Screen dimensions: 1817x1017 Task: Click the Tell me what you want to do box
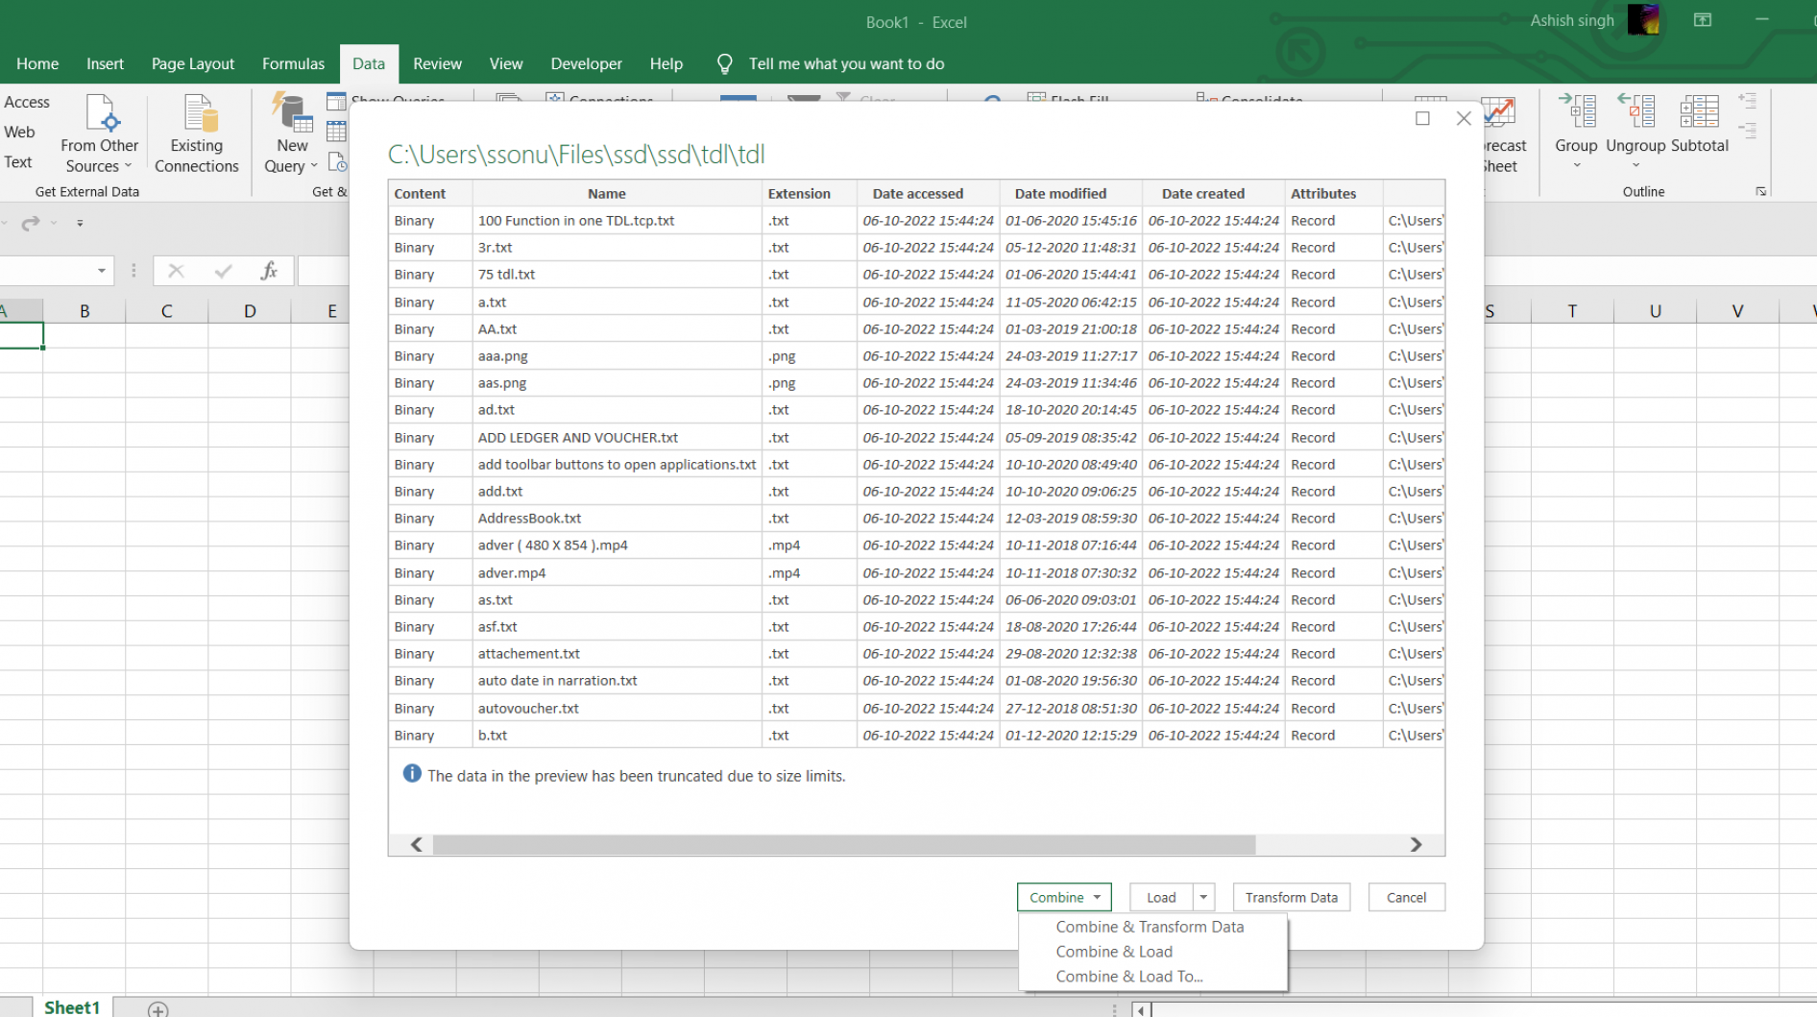coord(846,63)
